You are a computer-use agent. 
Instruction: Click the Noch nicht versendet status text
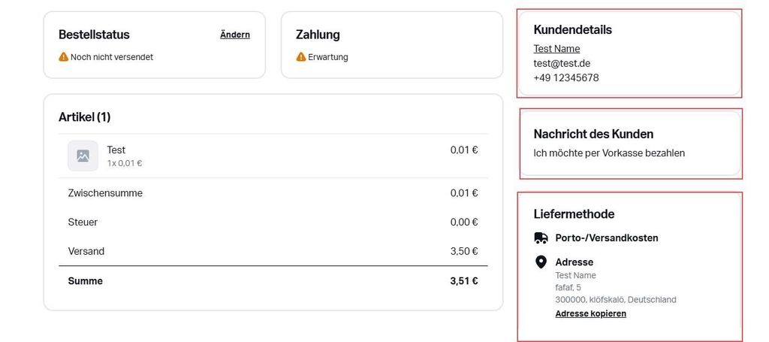pos(112,57)
